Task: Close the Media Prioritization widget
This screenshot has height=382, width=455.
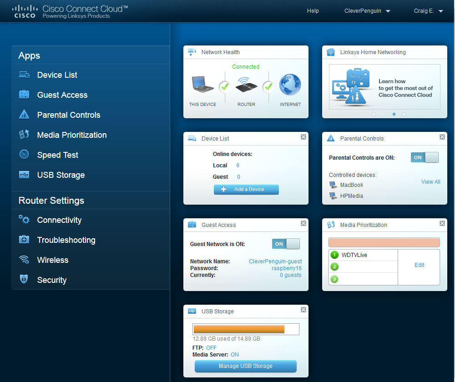Action: pyautogui.click(x=442, y=223)
